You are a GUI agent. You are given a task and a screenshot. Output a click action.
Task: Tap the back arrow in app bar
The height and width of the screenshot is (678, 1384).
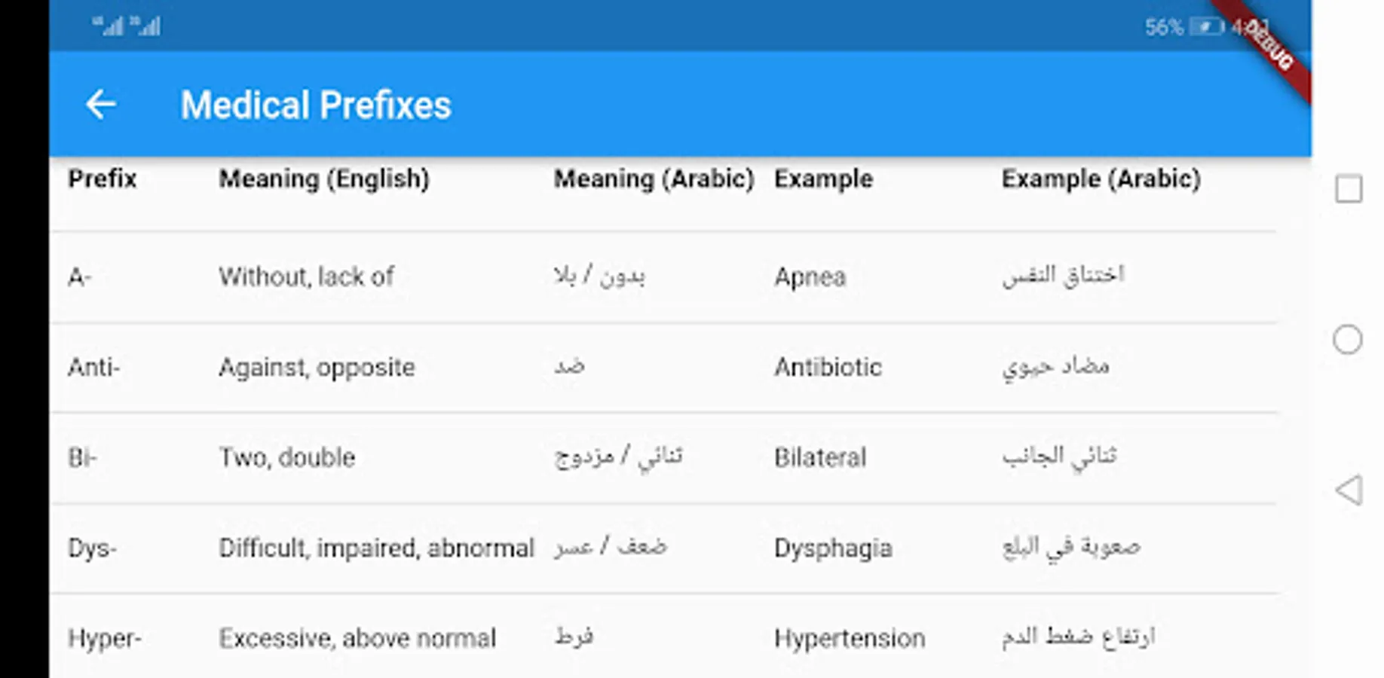101,105
